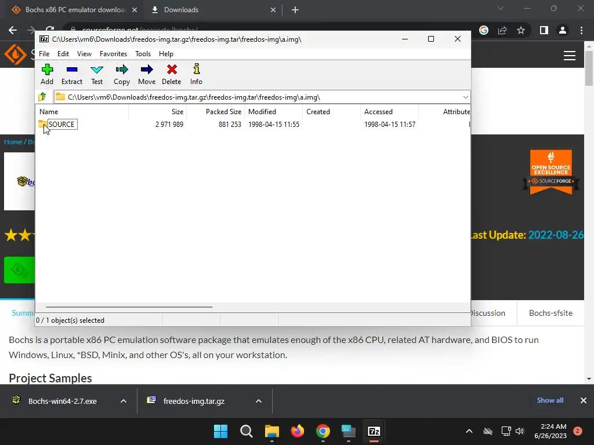Open the Chrome three-dot menu

[581, 30]
